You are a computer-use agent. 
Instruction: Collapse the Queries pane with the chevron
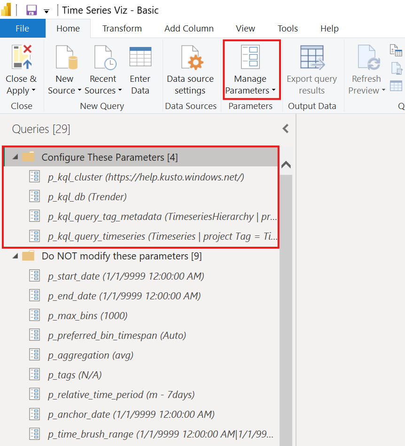click(285, 128)
